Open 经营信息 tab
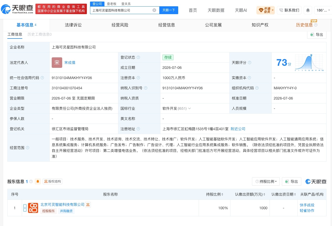This screenshot has height=226, width=332. coord(167,25)
